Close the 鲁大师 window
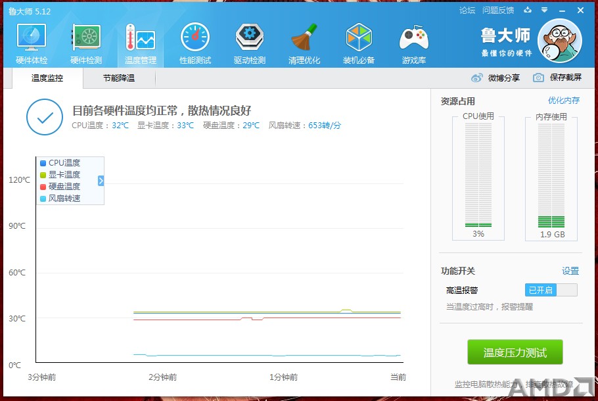 580,11
